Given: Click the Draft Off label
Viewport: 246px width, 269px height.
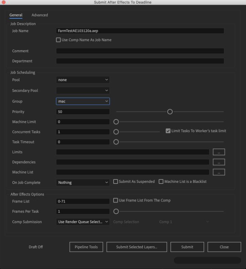Looking at the screenshot, I should pos(36,247).
